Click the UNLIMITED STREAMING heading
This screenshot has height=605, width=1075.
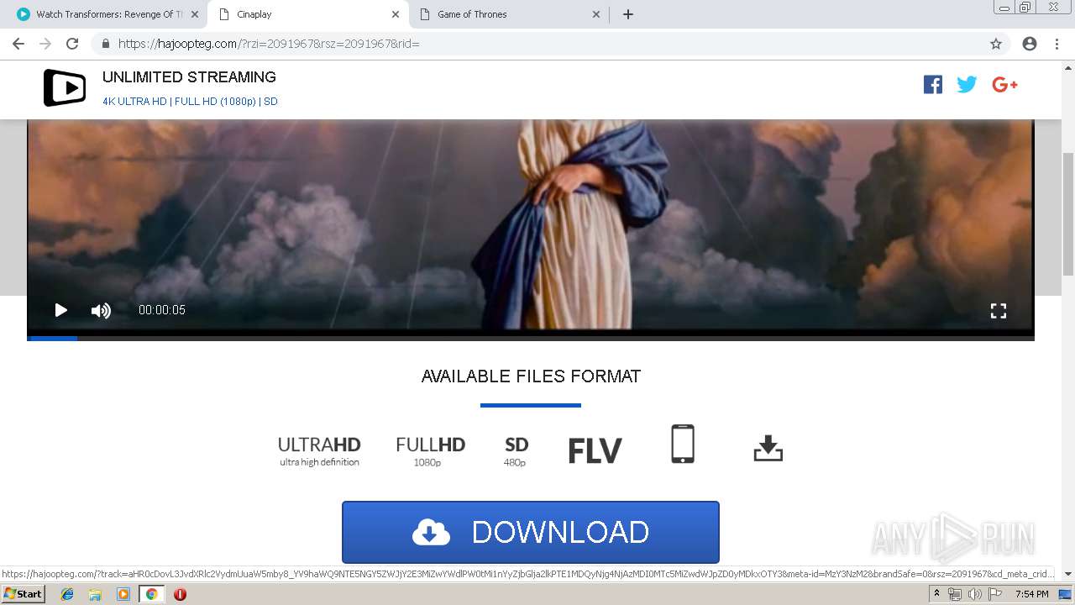point(189,77)
